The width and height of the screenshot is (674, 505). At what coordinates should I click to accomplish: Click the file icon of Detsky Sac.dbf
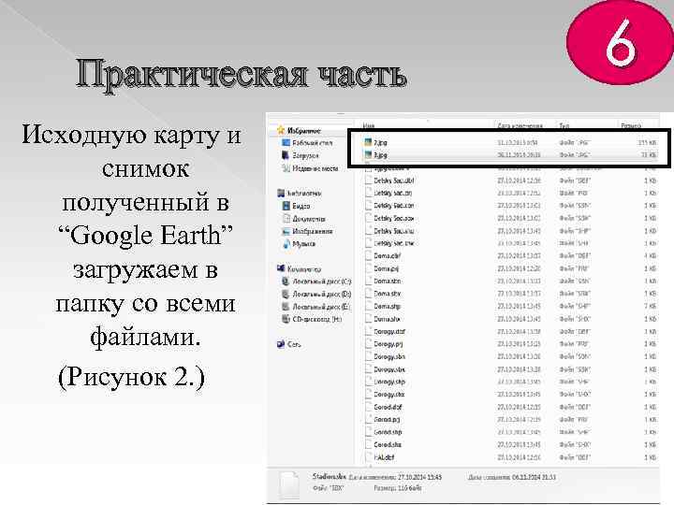pyautogui.click(x=368, y=180)
